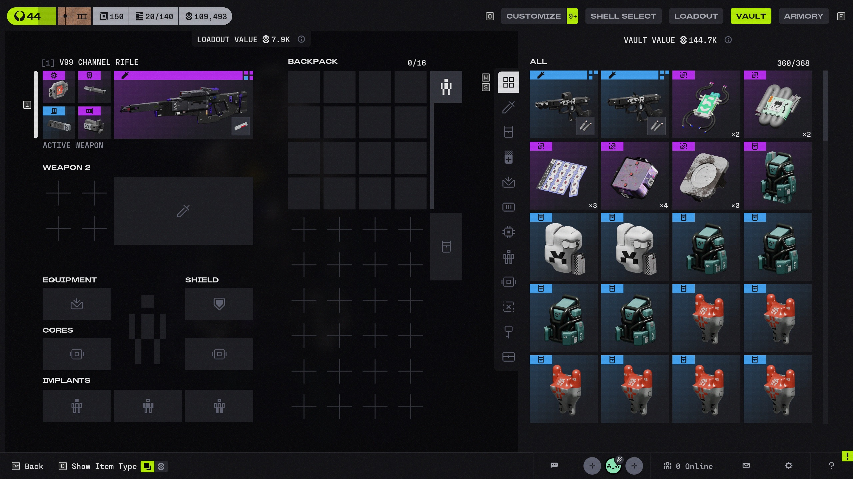
Task: Toggle microphone mute on player avatar
Action: click(x=619, y=460)
